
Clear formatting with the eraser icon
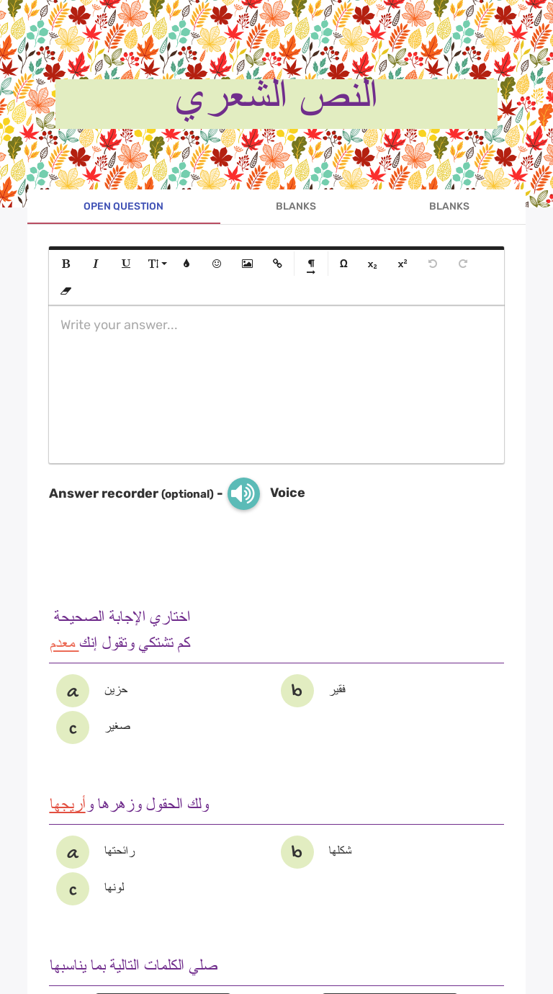coord(66,291)
